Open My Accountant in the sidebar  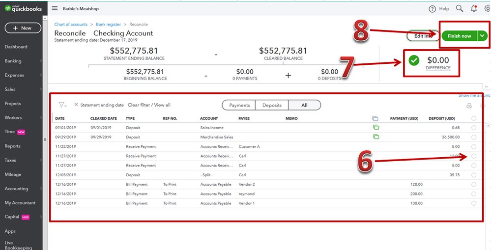[x=20, y=203]
